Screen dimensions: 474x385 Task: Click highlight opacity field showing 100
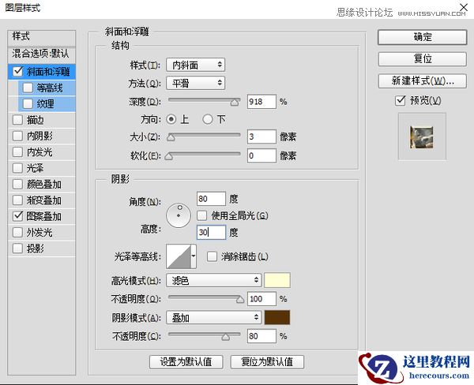pyautogui.click(x=261, y=299)
